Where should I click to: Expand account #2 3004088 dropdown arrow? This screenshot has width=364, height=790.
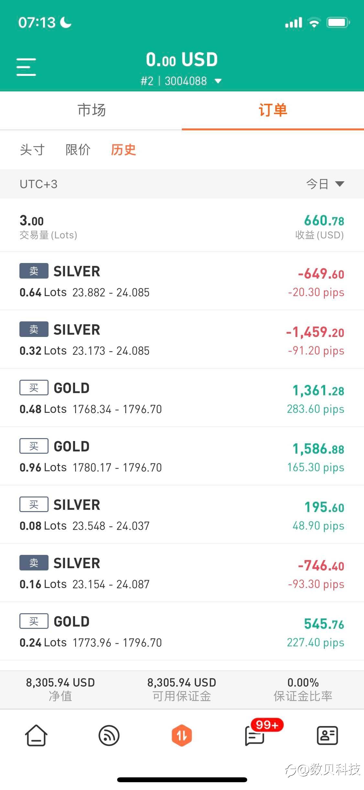pyautogui.click(x=218, y=81)
